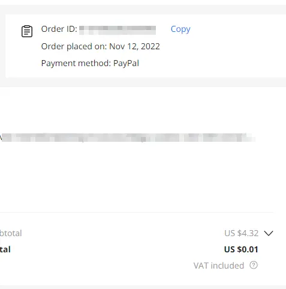
Task: Click the bold Total label
Action: click(5, 249)
